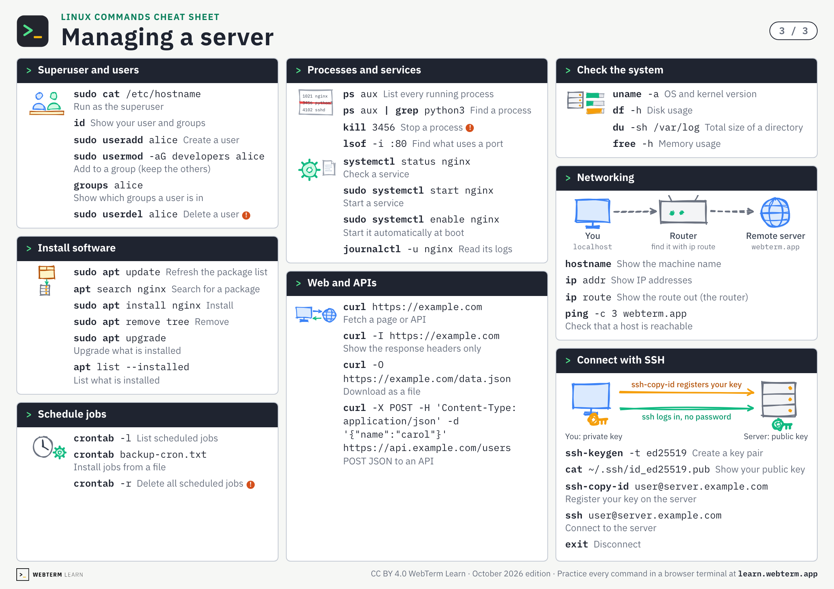This screenshot has width=834, height=589.
Task: Click the ssh-keygen -t ed25519 command
Action: click(x=626, y=453)
